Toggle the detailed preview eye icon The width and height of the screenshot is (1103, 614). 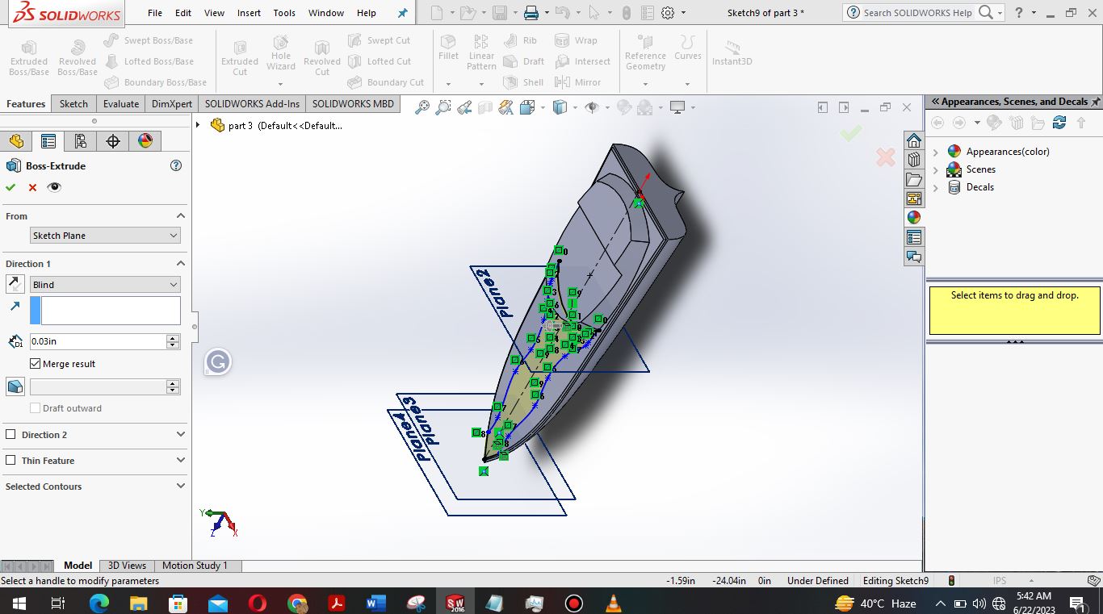(54, 187)
